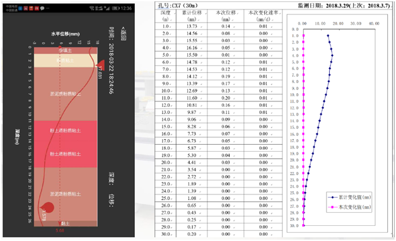The height and width of the screenshot is (241, 396).
Task: Tap the battery indicator icon
Action: [x=115, y=8]
